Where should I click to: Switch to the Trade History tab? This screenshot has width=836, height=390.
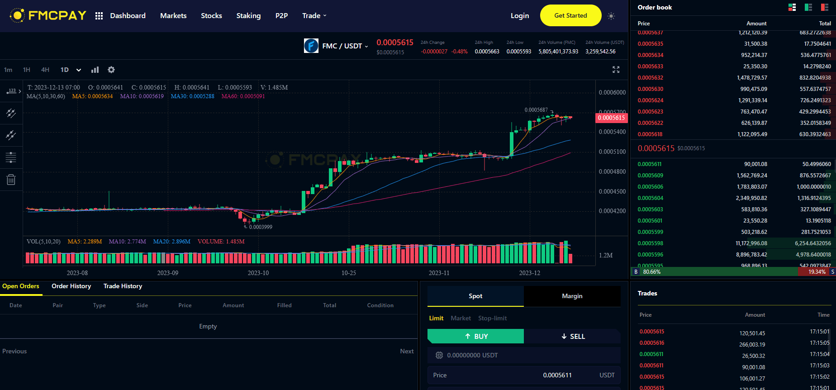[123, 286]
